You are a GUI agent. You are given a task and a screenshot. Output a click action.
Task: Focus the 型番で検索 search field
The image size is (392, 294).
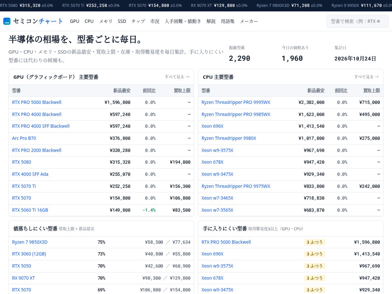tap(358, 21)
